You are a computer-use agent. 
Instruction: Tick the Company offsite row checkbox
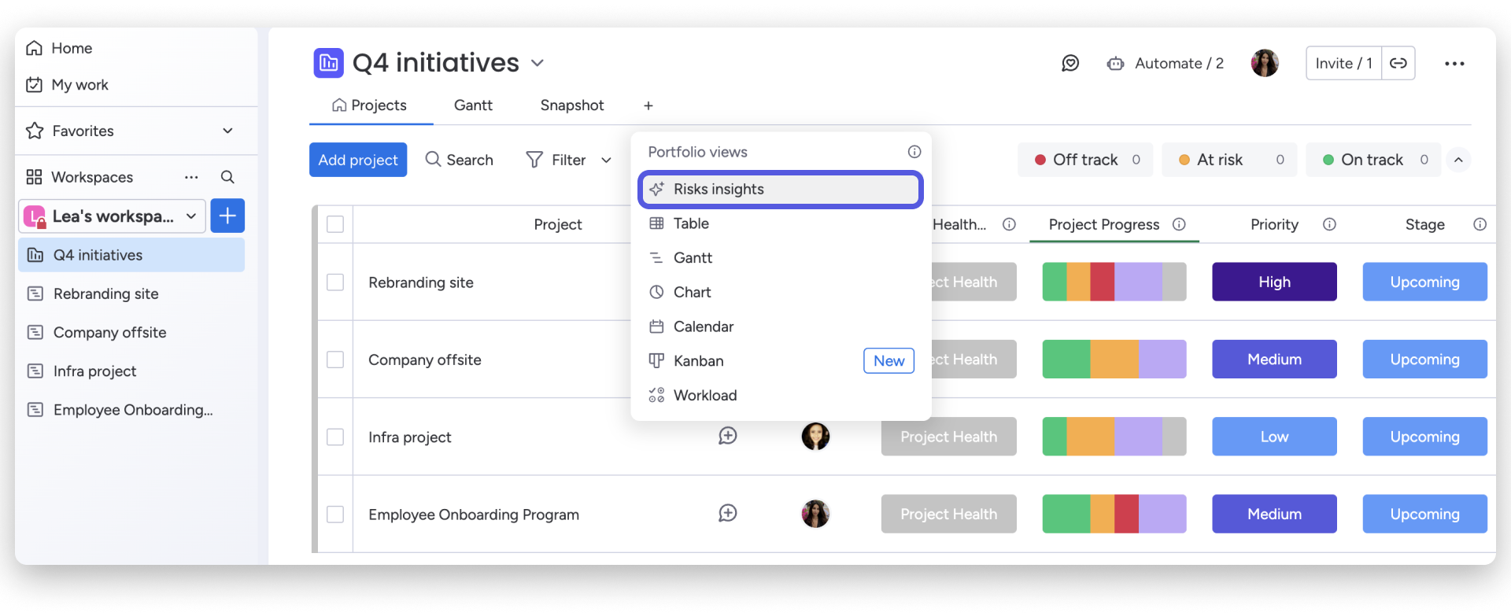[335, 360]
